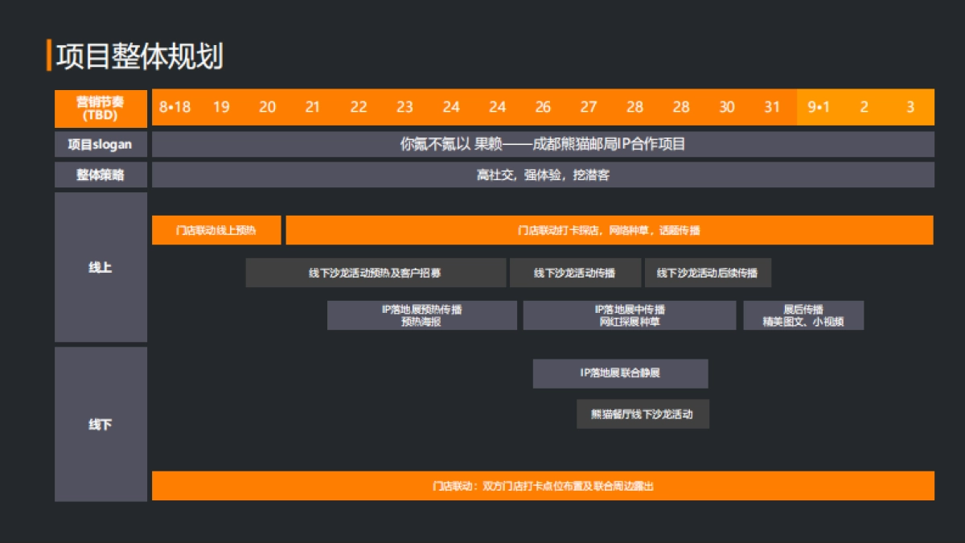Image resolution: width=965 pixels, height=543 pixels.
Task: Click the slogan bar 成都熊猫邮局IP合作项目
Action: [x=543, y=144]
